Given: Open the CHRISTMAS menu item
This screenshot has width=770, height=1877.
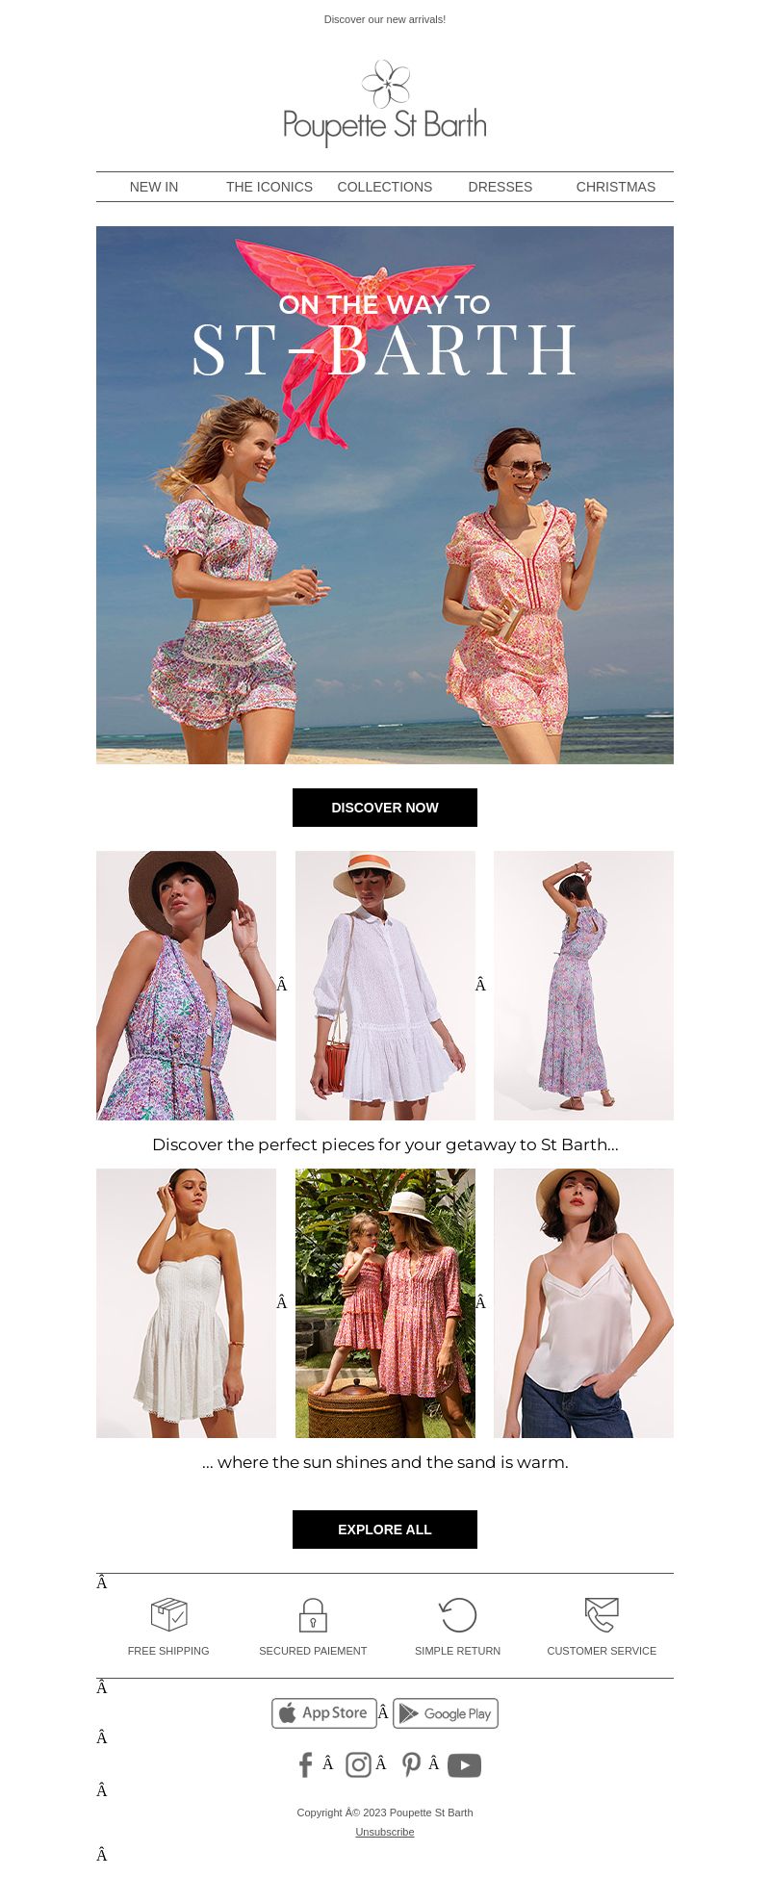Looking at the screenshot, I should [616, 187].
